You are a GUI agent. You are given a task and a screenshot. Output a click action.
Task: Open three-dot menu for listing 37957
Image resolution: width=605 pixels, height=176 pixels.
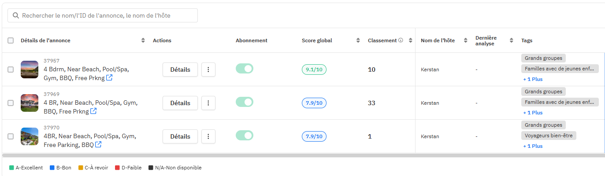tap(208, 70)
